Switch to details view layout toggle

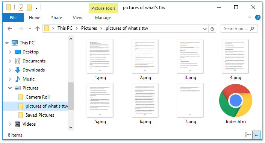pos(248,135)
